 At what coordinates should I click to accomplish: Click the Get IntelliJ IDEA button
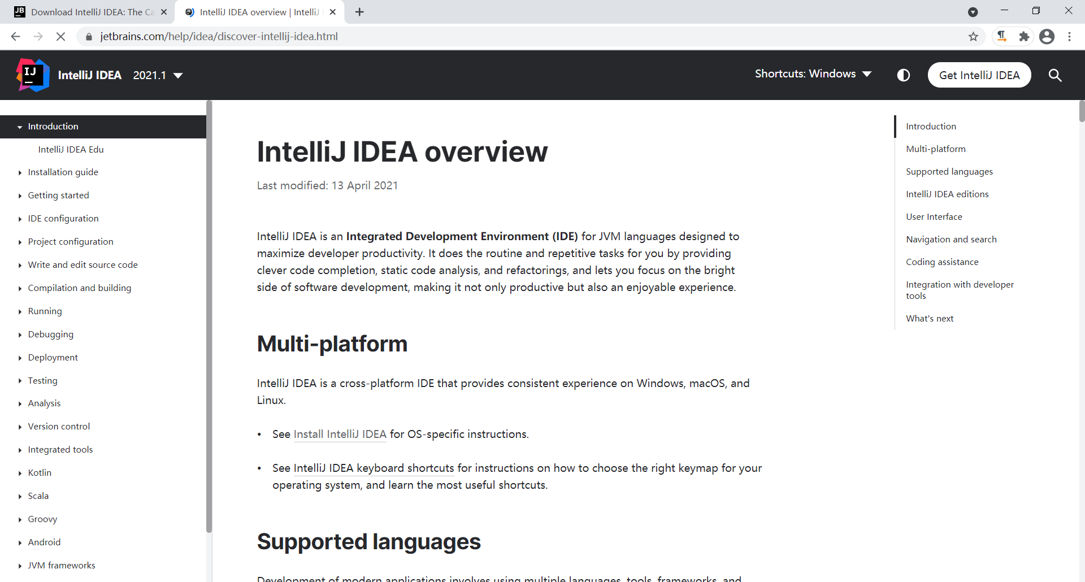click(x=979, y=75)
